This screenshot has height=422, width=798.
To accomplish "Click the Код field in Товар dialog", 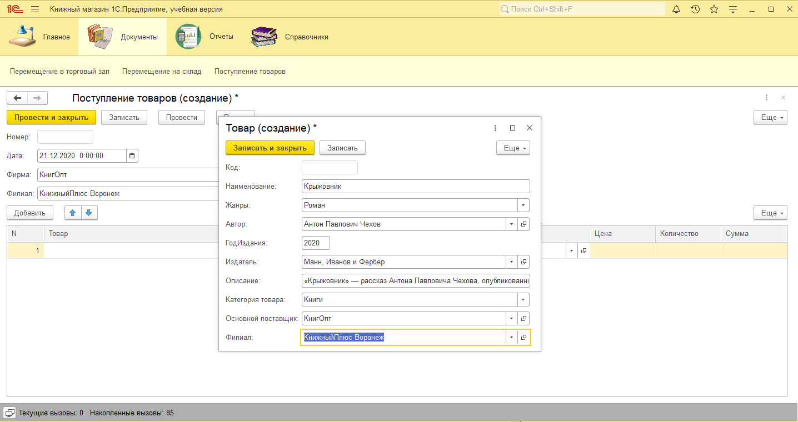I will point(330,167).
